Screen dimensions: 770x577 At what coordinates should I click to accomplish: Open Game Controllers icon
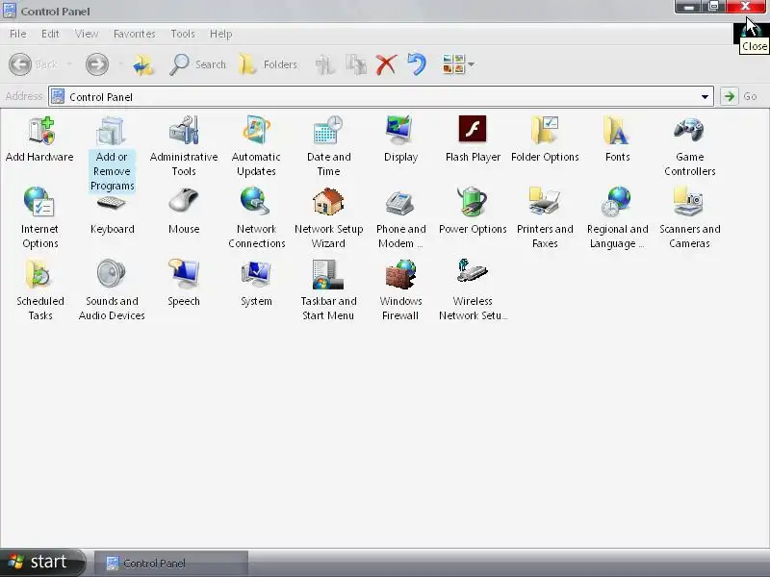[x=689, y=146]
